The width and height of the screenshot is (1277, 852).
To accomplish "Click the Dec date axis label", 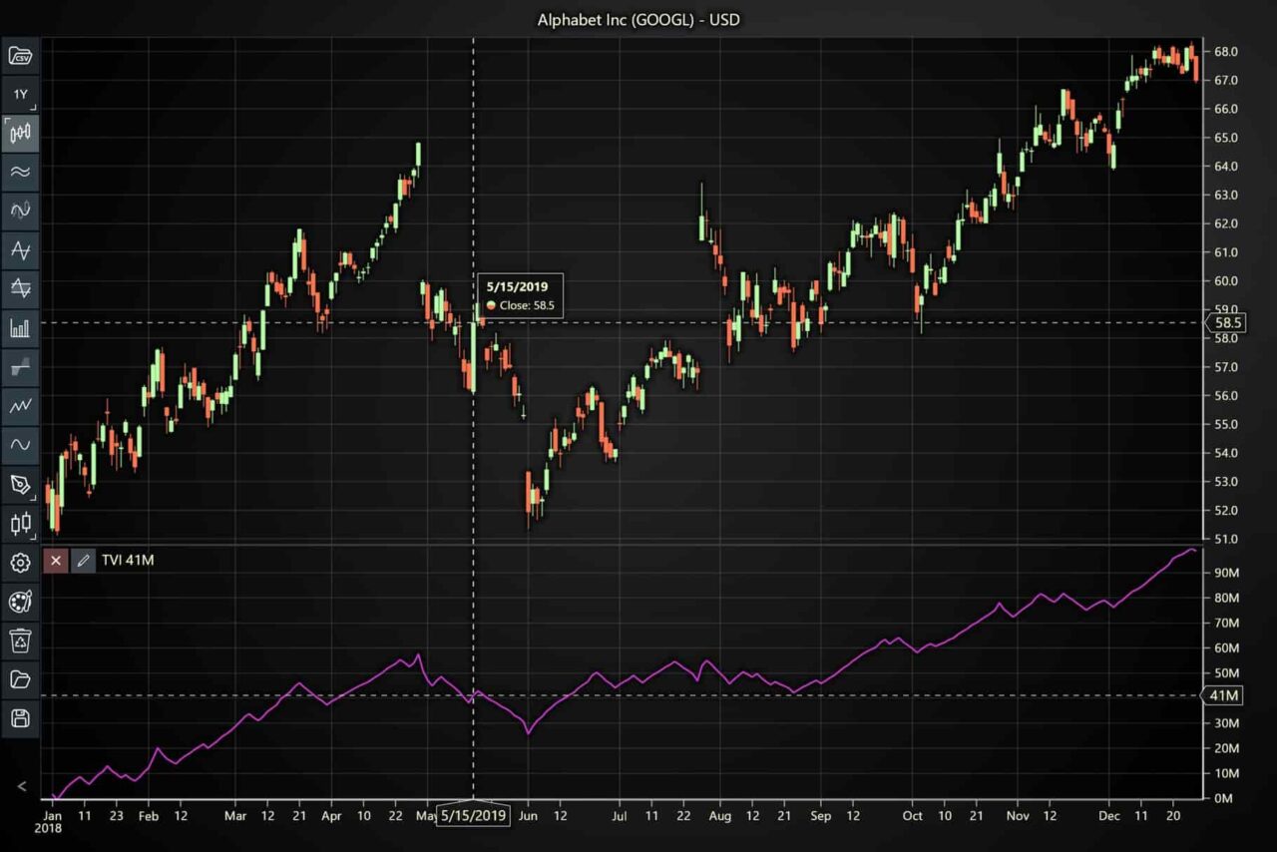I will point(1107,815).
